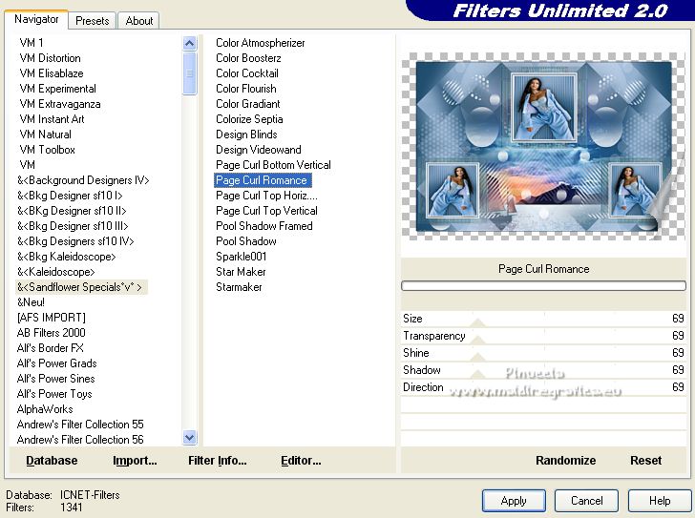695x518 pixels.
Task: Select &<Bkg Kaleidoscope> category
Action: (x=67, y=257)
